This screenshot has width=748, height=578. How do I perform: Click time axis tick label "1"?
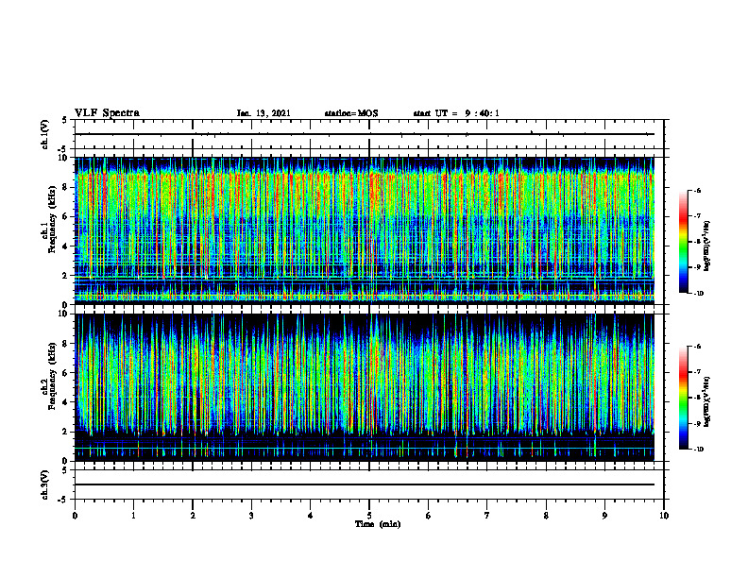133,516
